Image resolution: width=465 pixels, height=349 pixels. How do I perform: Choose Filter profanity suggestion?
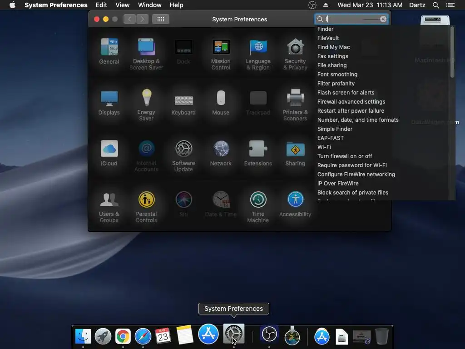336,84
